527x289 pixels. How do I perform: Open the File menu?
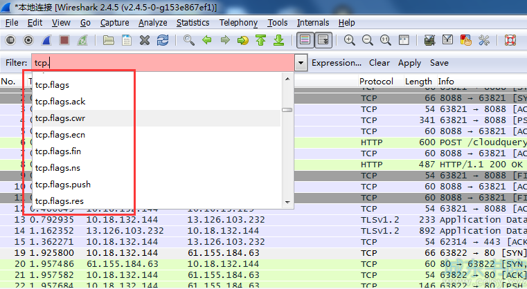12,23
